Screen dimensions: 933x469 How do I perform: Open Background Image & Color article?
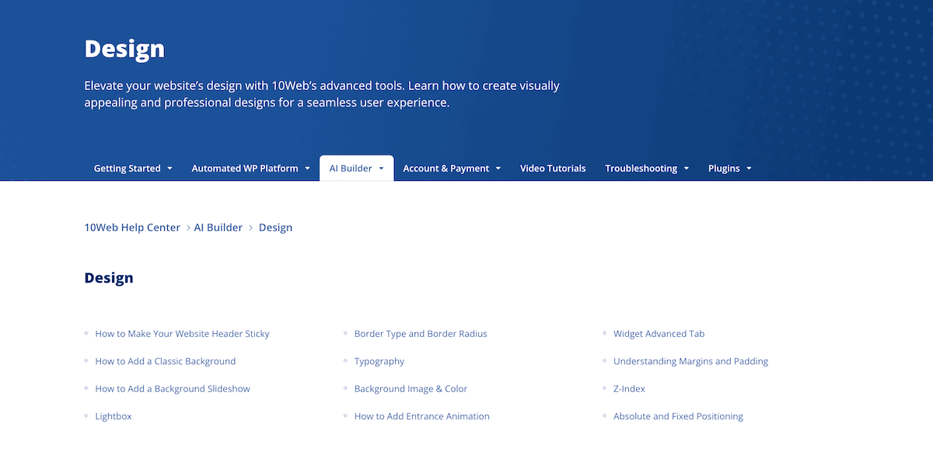coord(411,389)
